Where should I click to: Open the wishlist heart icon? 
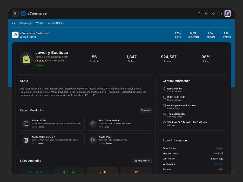pos(213,13)
